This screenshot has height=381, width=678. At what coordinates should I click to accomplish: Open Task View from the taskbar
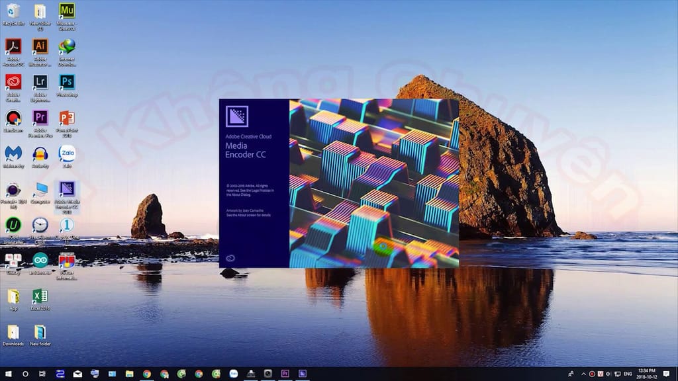click(42, 374)
